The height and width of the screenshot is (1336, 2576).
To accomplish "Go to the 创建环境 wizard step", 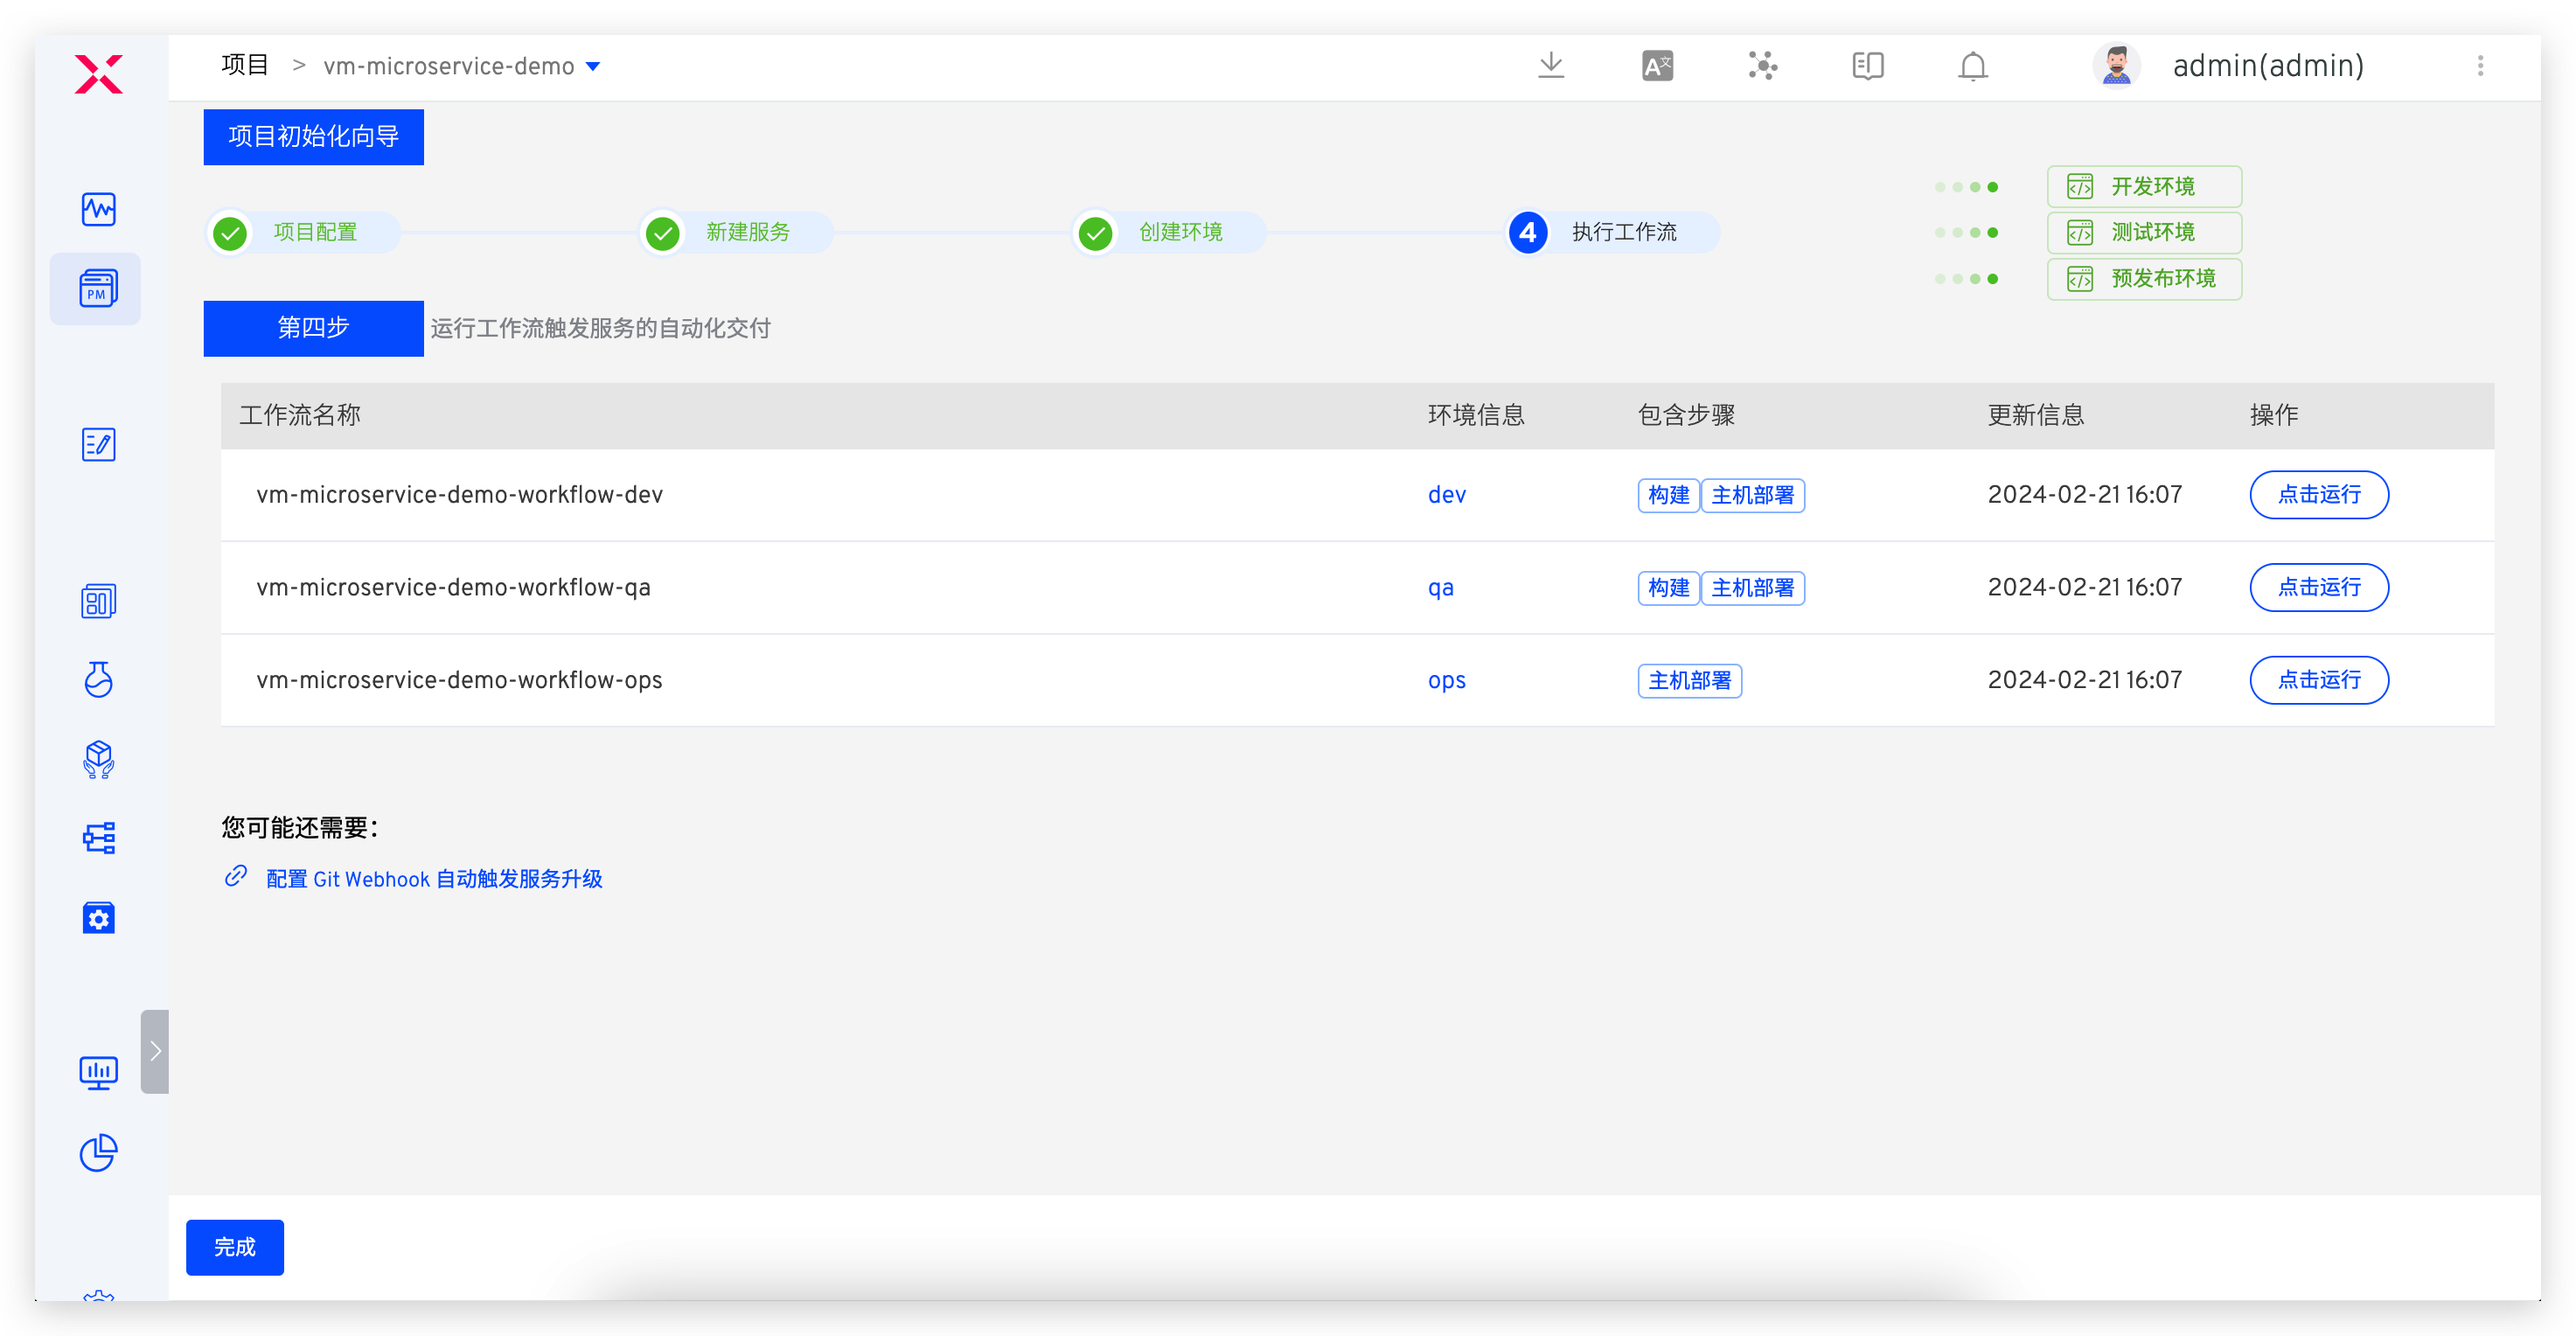I will point(1180,232).
